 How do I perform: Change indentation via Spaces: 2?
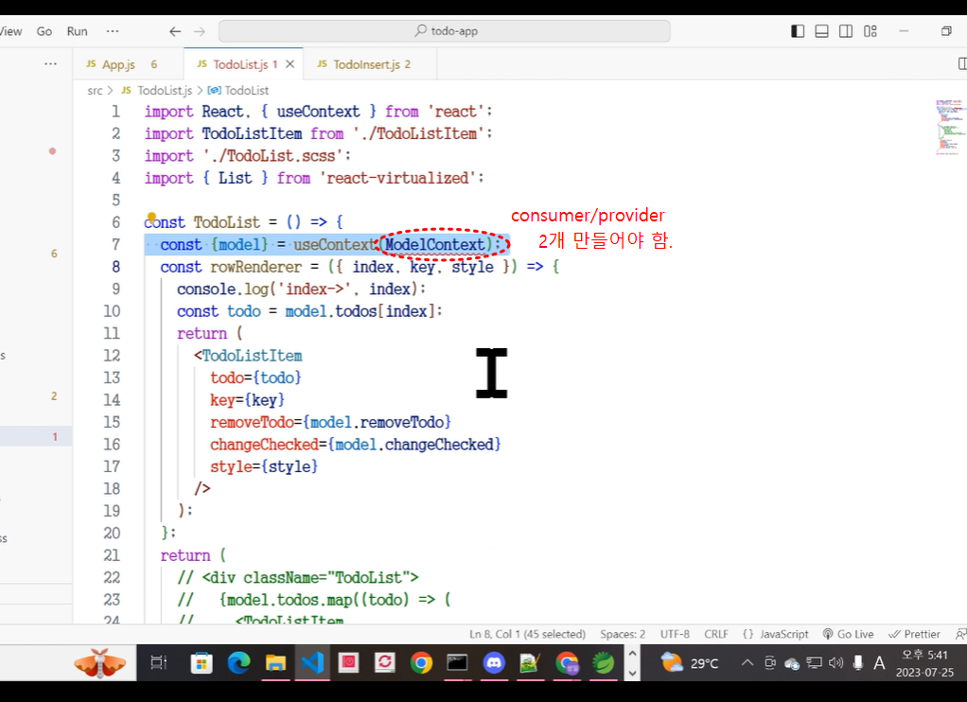[x=623, y=634]
